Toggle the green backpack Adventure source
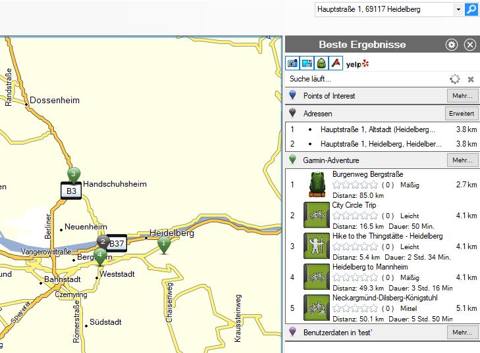480x353 pixels. [x=321, y=63]
